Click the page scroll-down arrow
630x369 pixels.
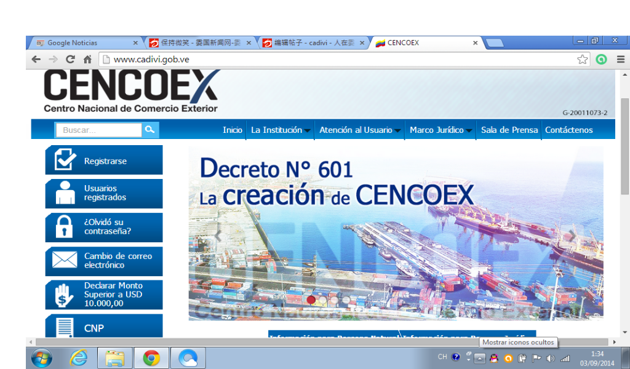pyautogui.click(x=625, y=332)
